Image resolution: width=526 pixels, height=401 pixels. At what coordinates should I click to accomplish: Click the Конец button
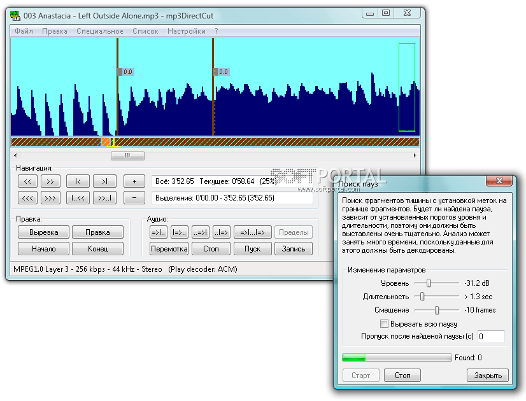click(97, 249)
